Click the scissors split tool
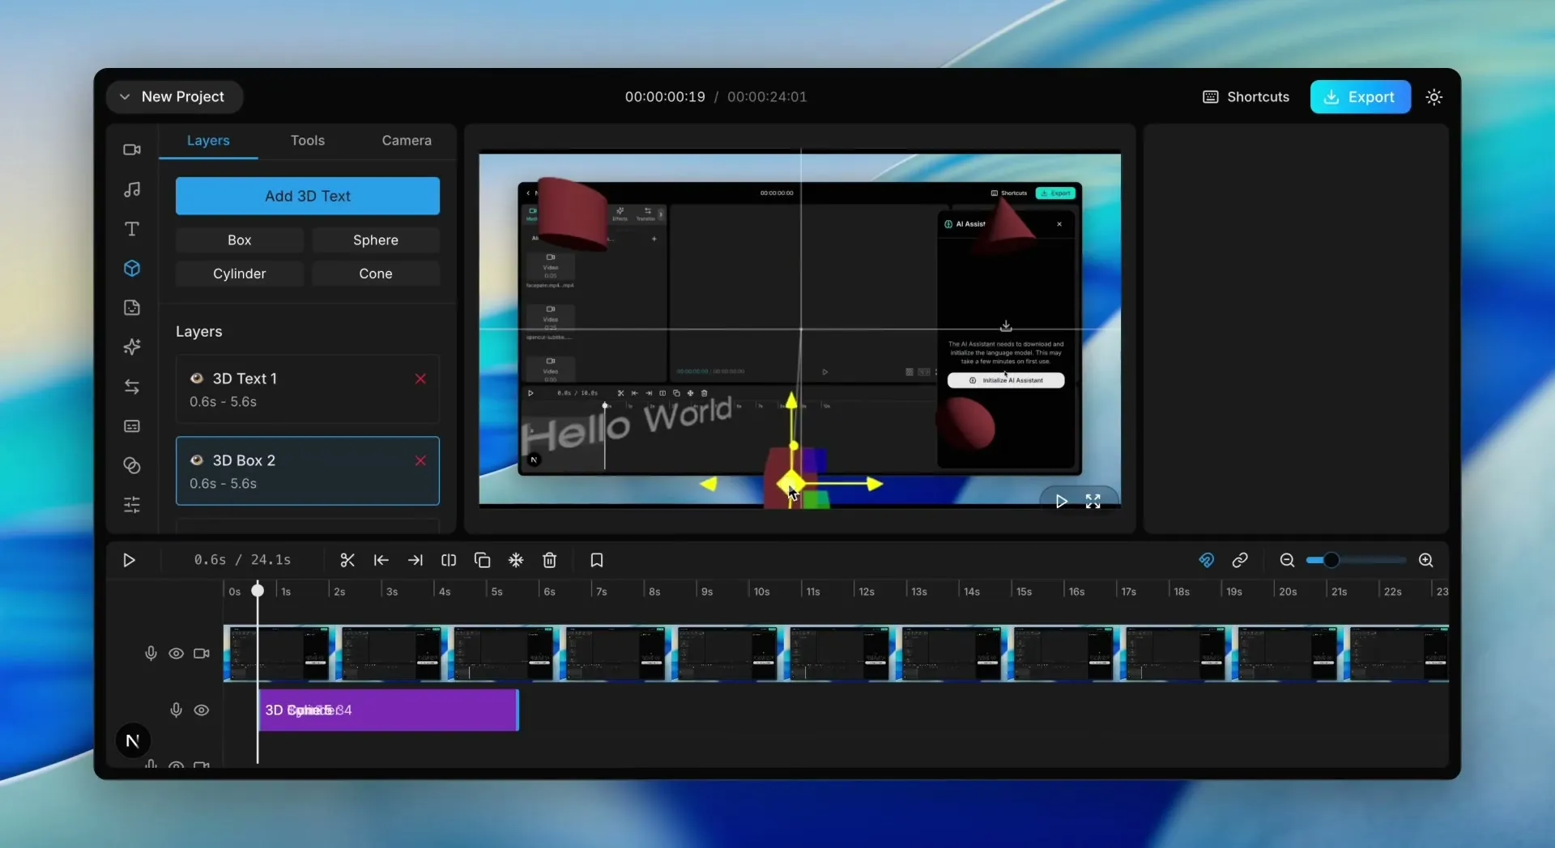 coord(347,560)
